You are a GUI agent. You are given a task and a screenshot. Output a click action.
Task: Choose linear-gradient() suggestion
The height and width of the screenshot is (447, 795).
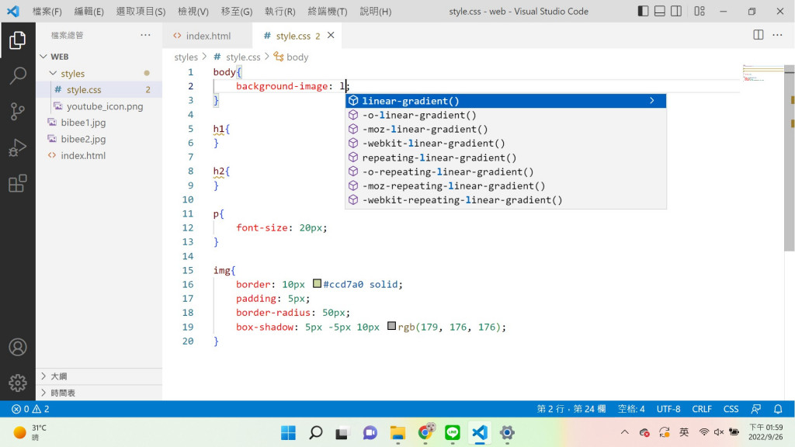tap(505, 101)
